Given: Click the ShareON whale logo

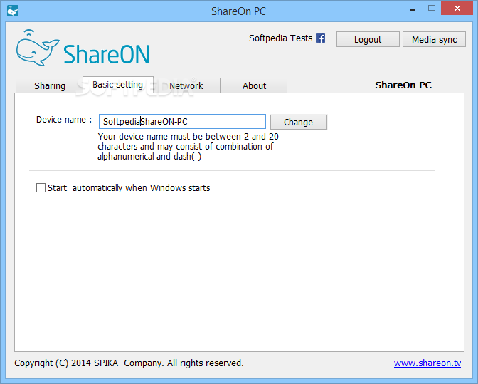Looking at the screenshot, I should click(83, 48).
